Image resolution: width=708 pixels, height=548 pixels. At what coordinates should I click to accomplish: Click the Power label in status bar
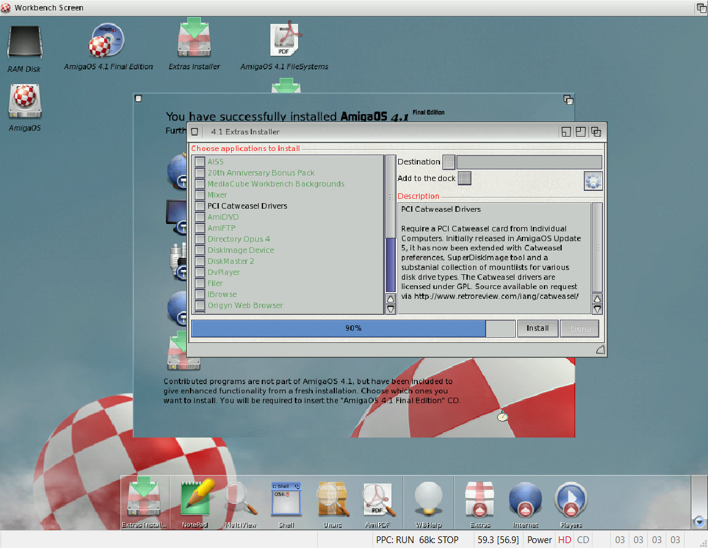pyautogui.click(x=539, y=540)
